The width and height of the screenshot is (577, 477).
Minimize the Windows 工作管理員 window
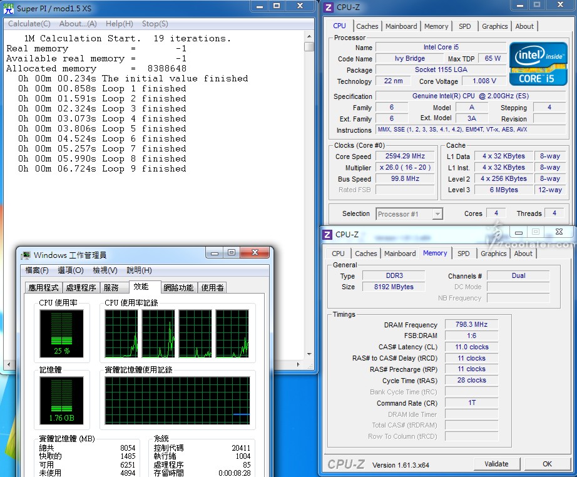pos(215,253)
